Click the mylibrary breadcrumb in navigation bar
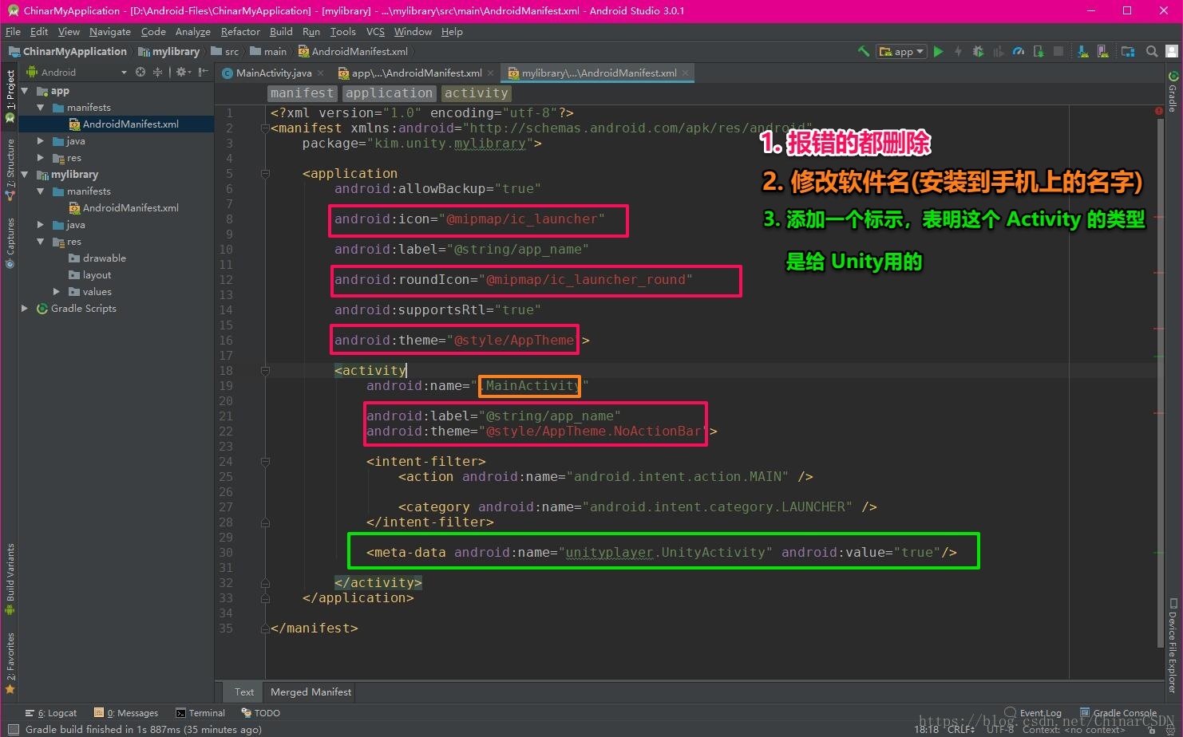Image resolution: width=1183 pixels, height=737 pixels. pyautogui.click(x=169, y=51)
